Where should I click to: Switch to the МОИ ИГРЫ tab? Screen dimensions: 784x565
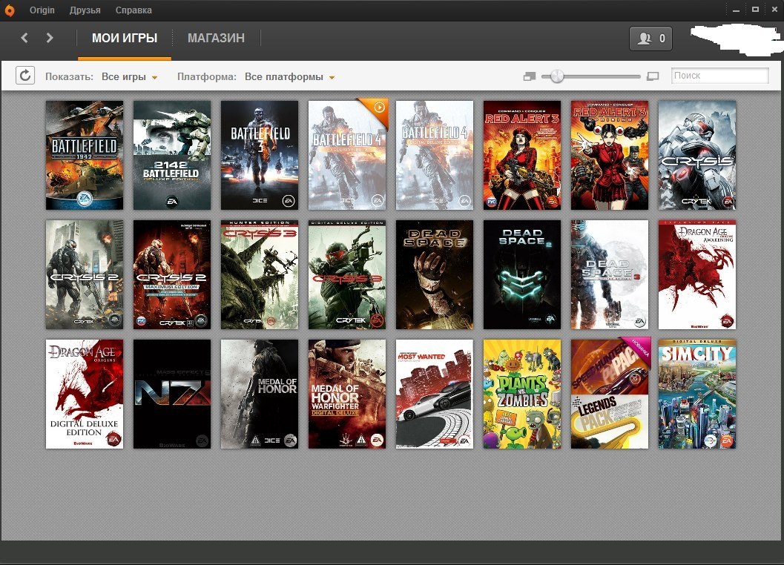(x=125, y=38)
